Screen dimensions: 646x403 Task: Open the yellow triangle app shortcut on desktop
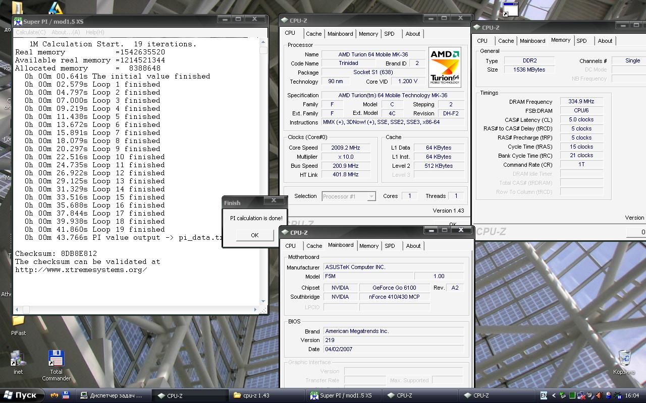click(x=56, y=8)
